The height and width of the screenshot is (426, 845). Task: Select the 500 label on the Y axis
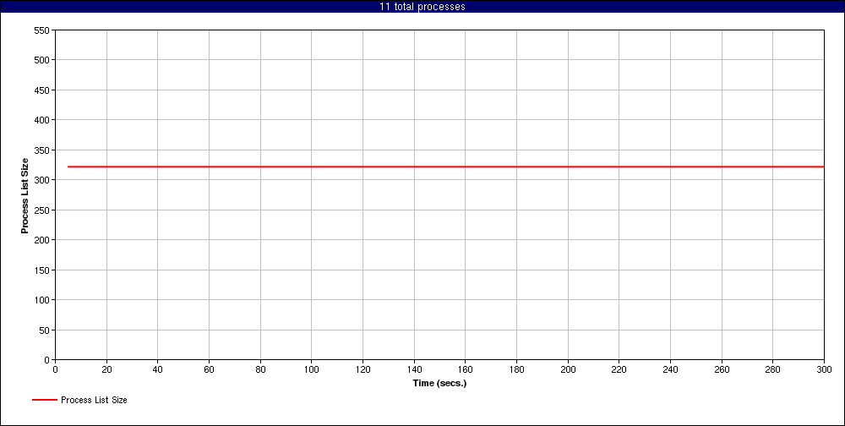[41, 60]
